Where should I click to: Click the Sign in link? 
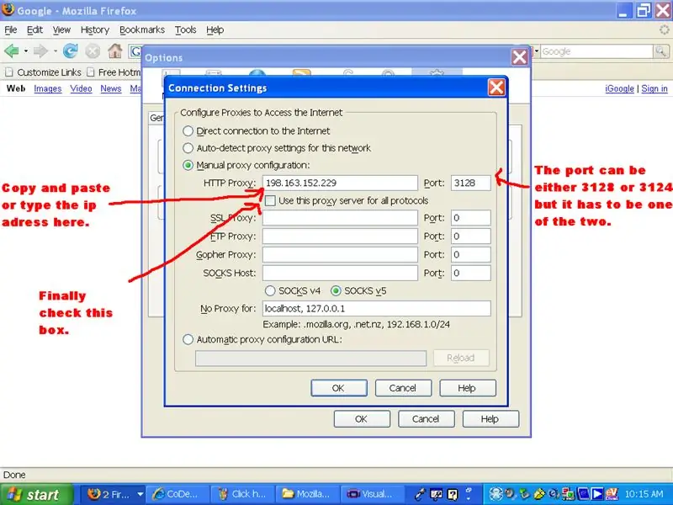tap(654, 88)
